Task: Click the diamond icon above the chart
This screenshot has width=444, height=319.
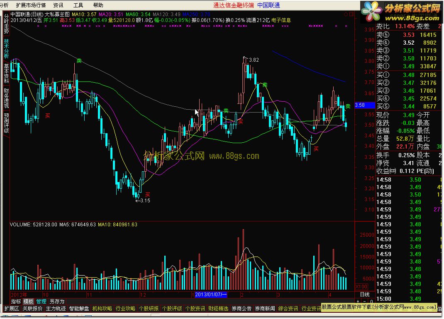Action: pyautogui.click(x=346, y=14)
